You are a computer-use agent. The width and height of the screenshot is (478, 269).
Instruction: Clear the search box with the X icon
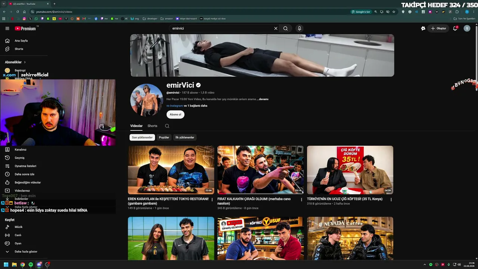tap(276, 28)
